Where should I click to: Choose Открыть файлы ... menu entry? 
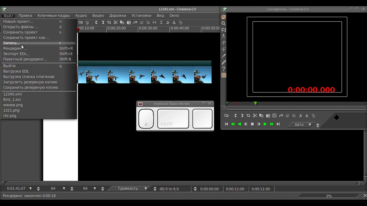click(x=39, y=27)
